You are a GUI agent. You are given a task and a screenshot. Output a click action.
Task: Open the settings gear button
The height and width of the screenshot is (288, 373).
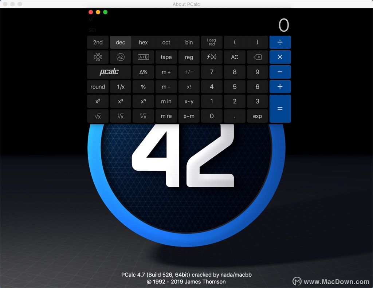click(98, 57)
